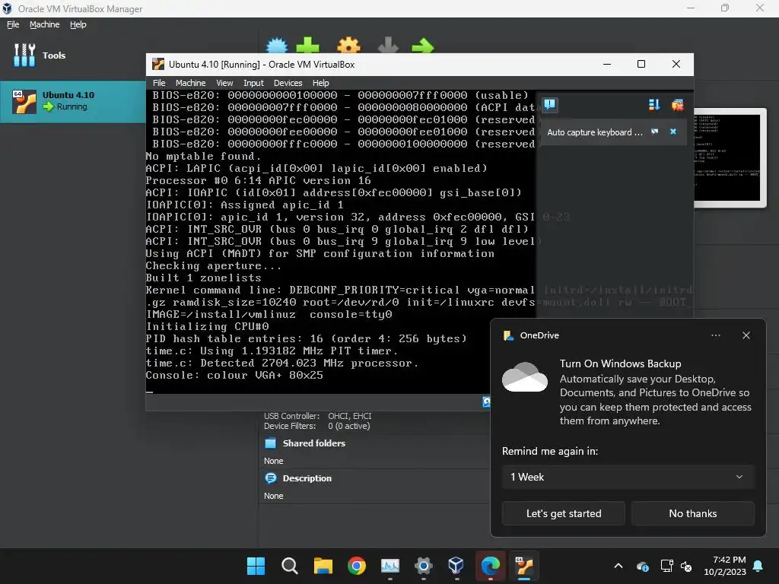This screenshot has width=779, height=584.
Task: Click the New VM blue starburst icon
Action: [x=277, y=45]
